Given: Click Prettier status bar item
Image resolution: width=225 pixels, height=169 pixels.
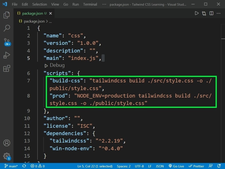Looking at the screenshot, I should [196, 166].
